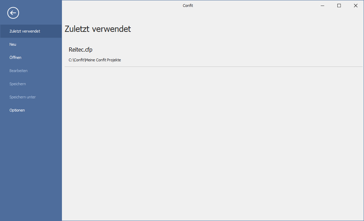364x221 pixels.
Task: Open the Neu menu entry
Action: 13,44
